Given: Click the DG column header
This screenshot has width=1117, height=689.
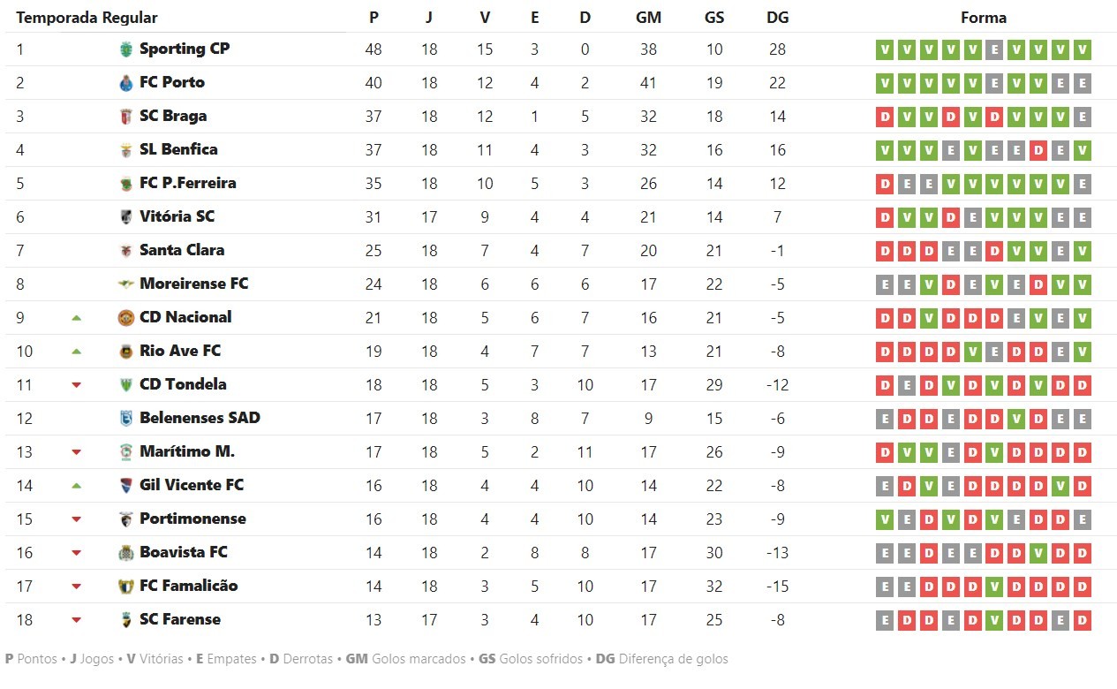Looking at the screenshot, I should [777, 18].
